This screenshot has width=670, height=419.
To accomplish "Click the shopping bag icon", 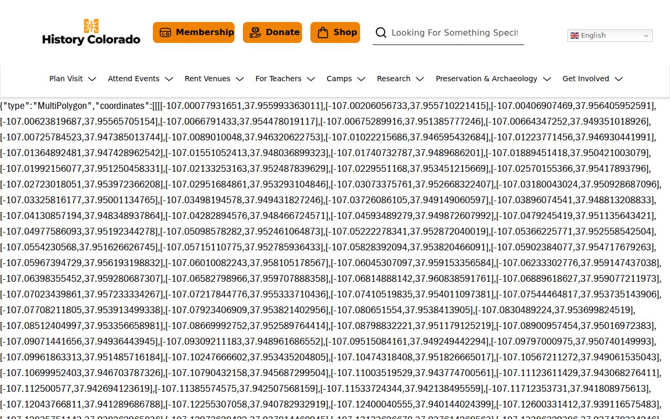I will point(323,32).
